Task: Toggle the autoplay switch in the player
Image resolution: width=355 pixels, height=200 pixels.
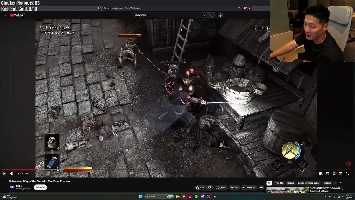Action: (x=321, y=174)
